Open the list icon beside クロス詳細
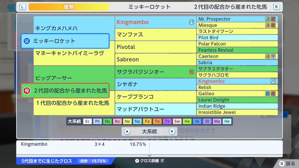Screen dimensions: 299x168 (x=162, y=161)
